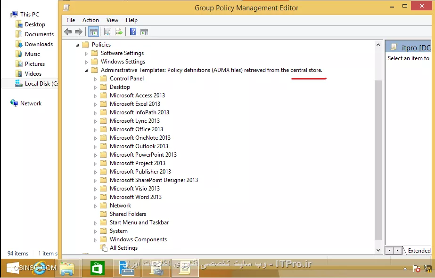The height and width of the screenshot is (278, 435).
Task: Open Videos in the Explorer sidebar
Action: [33, 74]
